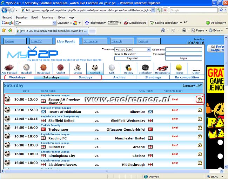Print the page with printer icon

[184, 30]
